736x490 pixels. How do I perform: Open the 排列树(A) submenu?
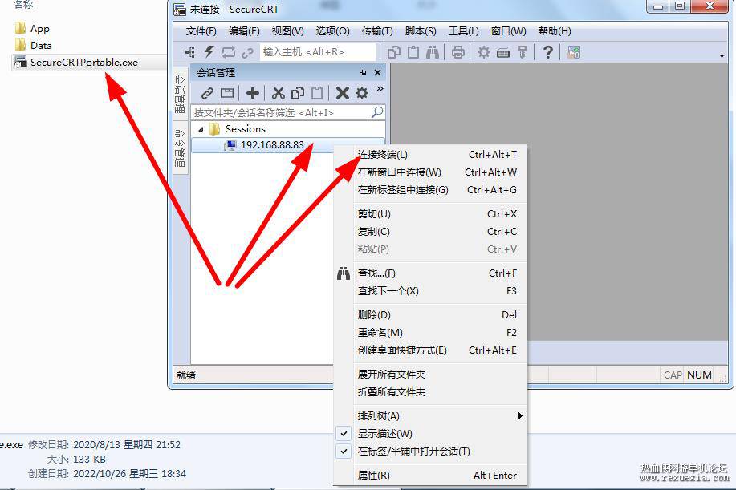[x=430, y=416]
